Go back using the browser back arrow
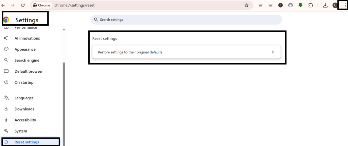Viewport: 348px width, 146px height. [x=3, y=5]
